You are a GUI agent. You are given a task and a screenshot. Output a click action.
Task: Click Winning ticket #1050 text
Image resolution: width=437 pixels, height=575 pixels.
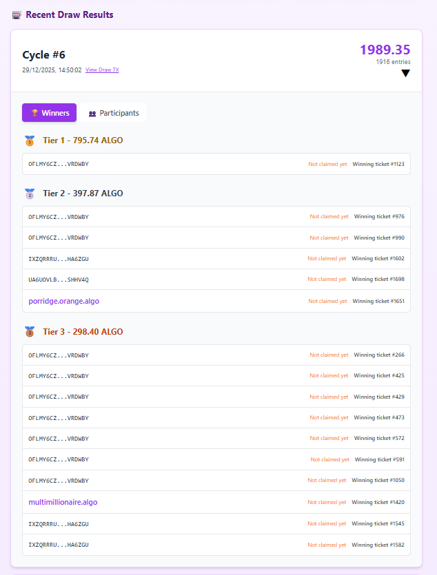click(378, 480)
